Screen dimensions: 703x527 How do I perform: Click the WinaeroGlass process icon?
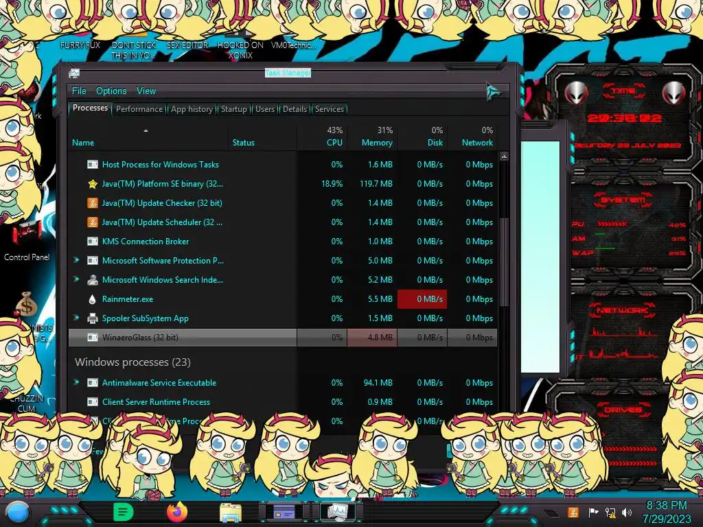[93, 338]
